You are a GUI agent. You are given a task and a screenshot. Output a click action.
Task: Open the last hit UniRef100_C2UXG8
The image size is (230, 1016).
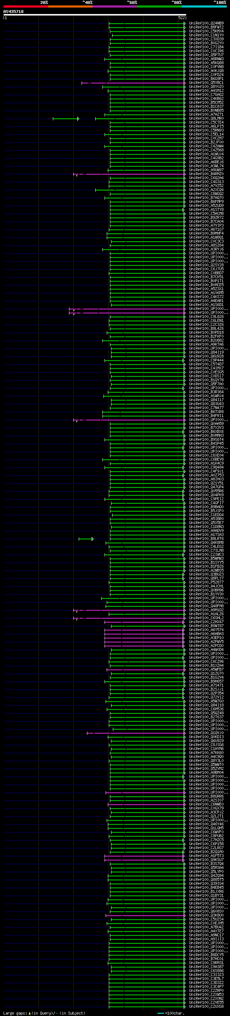[x=206, y=1006]
